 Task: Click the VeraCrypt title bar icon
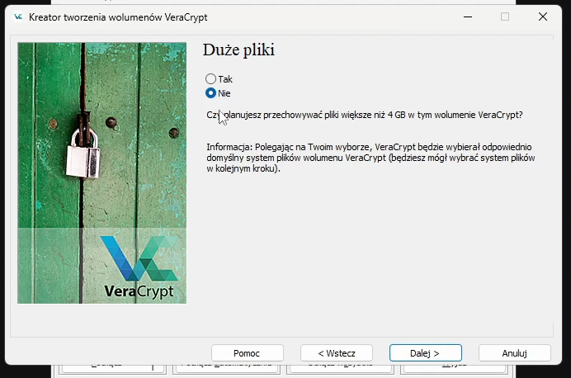tap(18, 17)
